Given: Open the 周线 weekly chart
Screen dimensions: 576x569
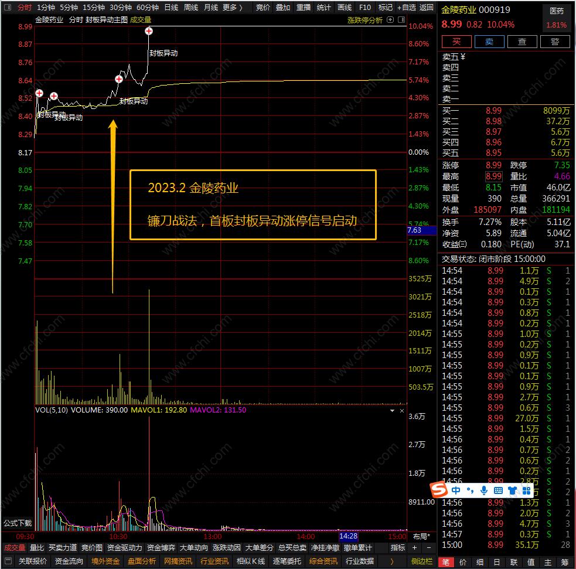Looking at the screenshot, I should pos(191,8).
